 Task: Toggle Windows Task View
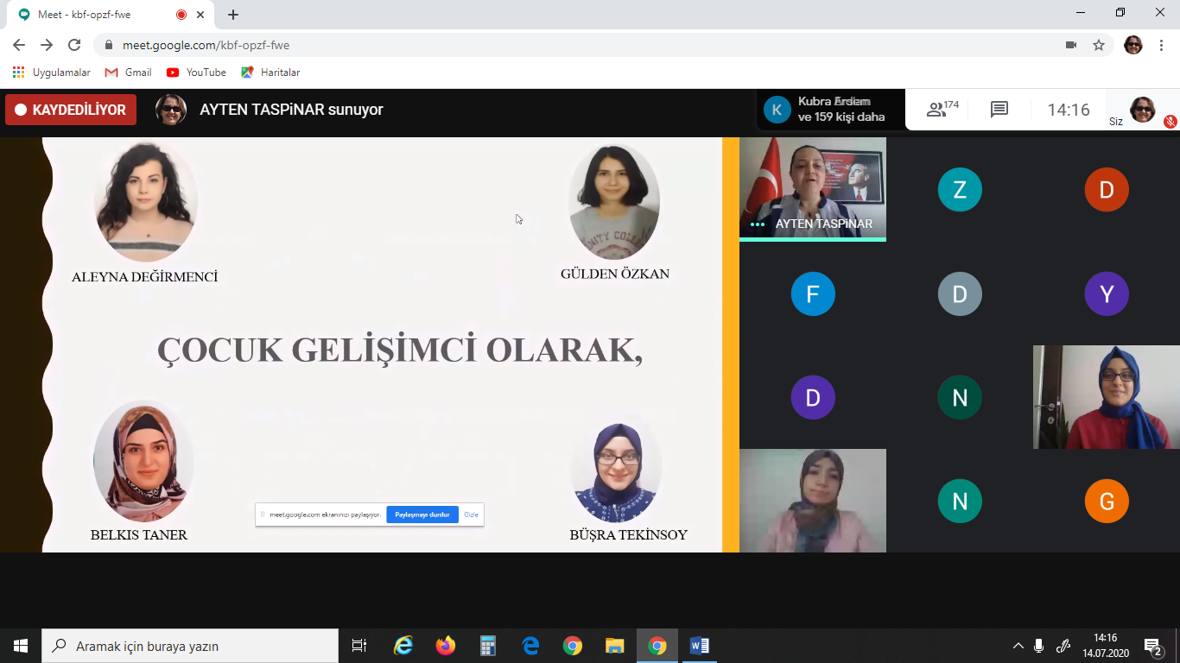point(359,646)
